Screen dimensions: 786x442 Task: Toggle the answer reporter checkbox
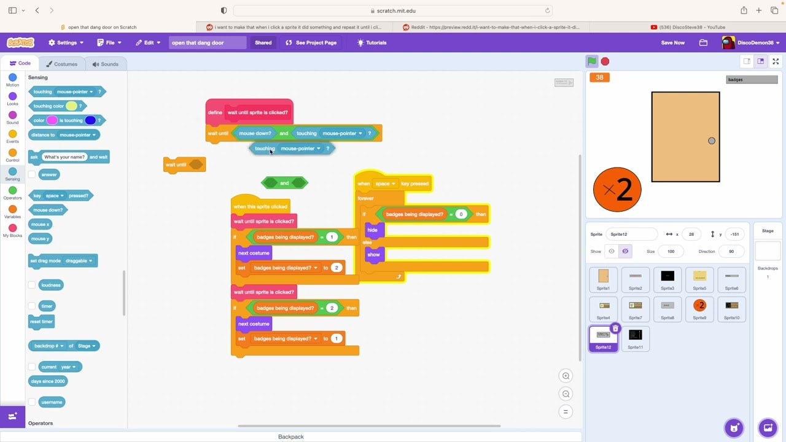coord(32,174)
